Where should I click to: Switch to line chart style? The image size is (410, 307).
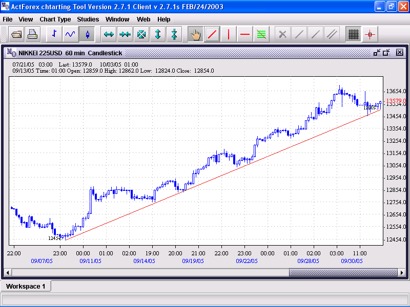(x=71, y=35)
